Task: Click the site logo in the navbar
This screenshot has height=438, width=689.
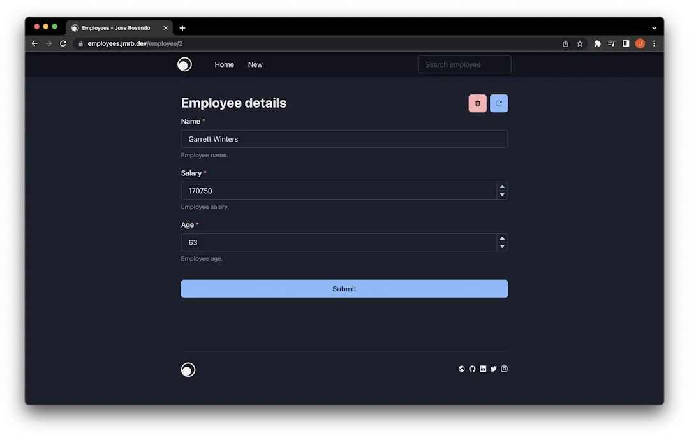Action: pos(184,64)
